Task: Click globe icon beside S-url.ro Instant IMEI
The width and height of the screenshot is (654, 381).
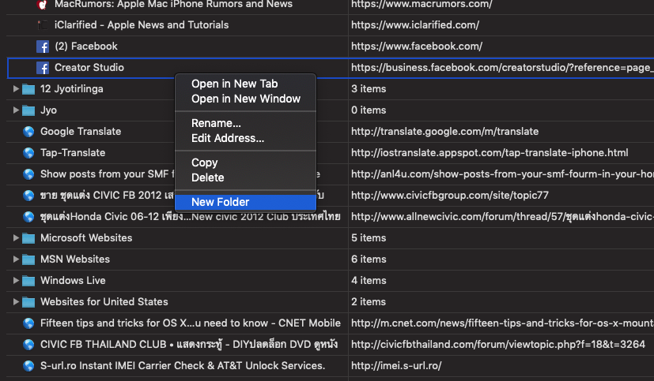Action: point(28,365)
